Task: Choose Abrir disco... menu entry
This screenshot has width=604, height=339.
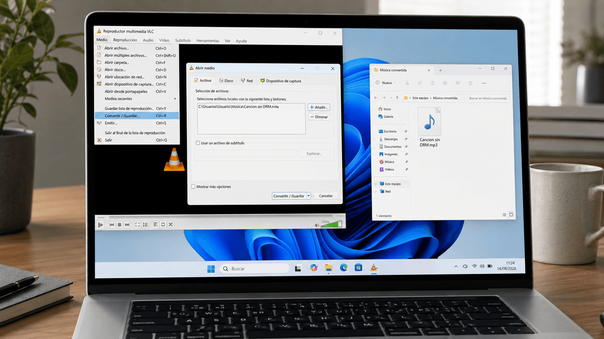Action: (137, 70)
